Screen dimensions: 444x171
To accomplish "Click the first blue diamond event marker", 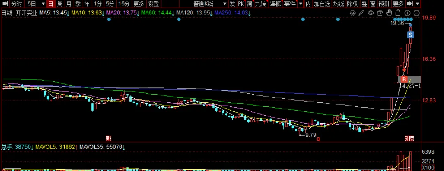I will (x=109, y=19).
